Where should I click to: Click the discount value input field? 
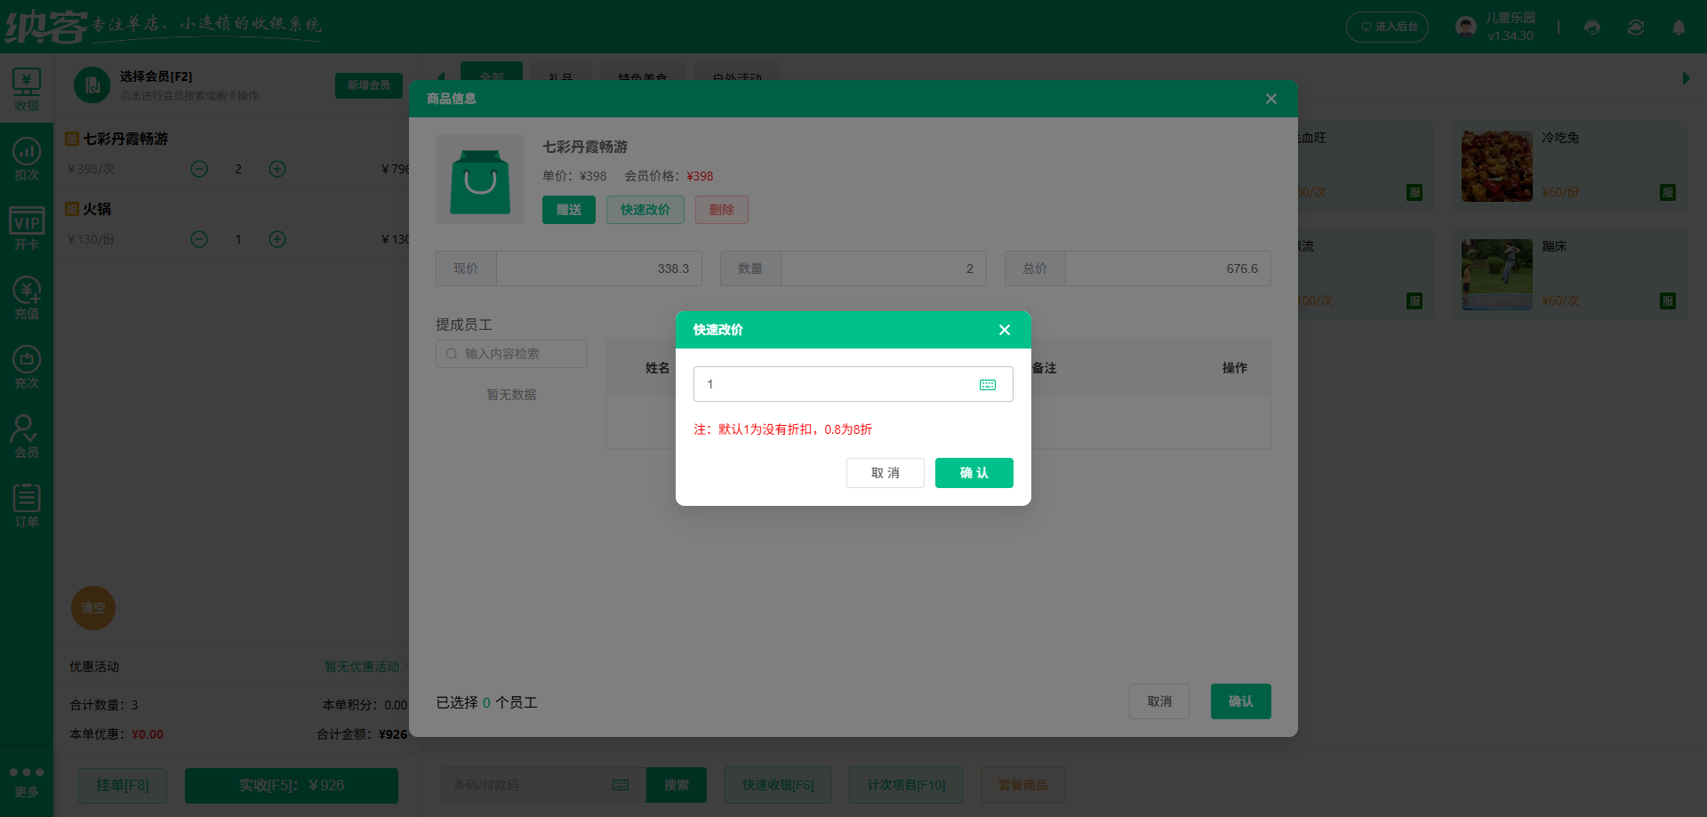(x=836, y=385)
